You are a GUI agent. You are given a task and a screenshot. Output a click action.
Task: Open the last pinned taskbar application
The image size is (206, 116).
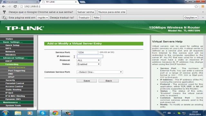[68, 113]
